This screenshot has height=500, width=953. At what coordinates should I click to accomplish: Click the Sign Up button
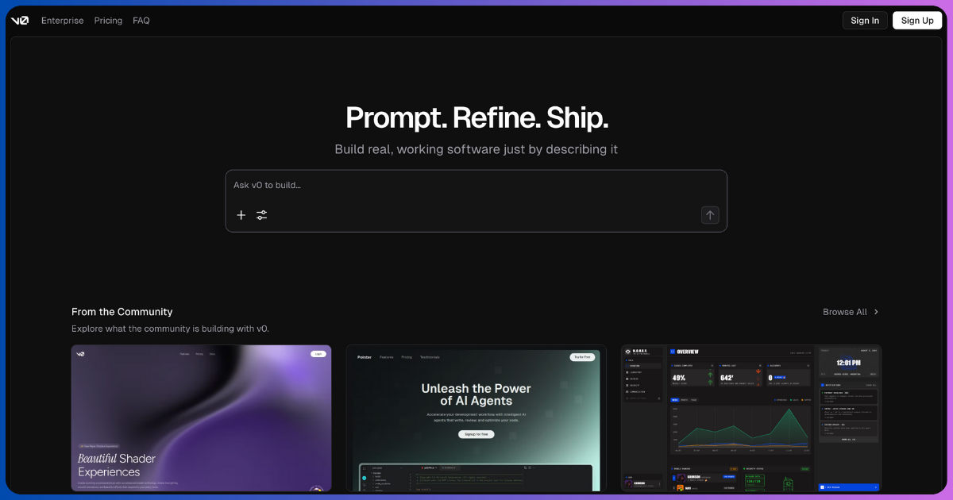pos(917,21)
